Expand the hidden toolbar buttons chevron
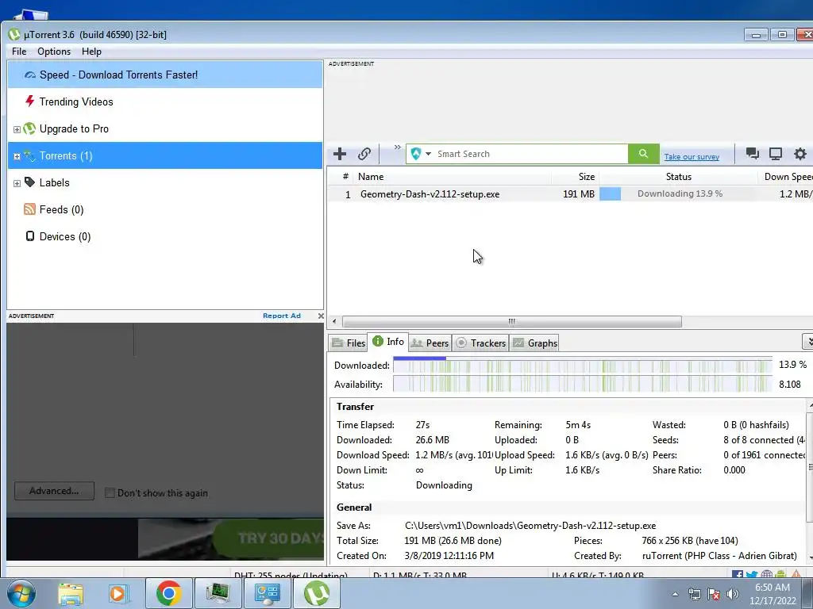The width and height of the screenshot is (813, 609). coord(397,147)
